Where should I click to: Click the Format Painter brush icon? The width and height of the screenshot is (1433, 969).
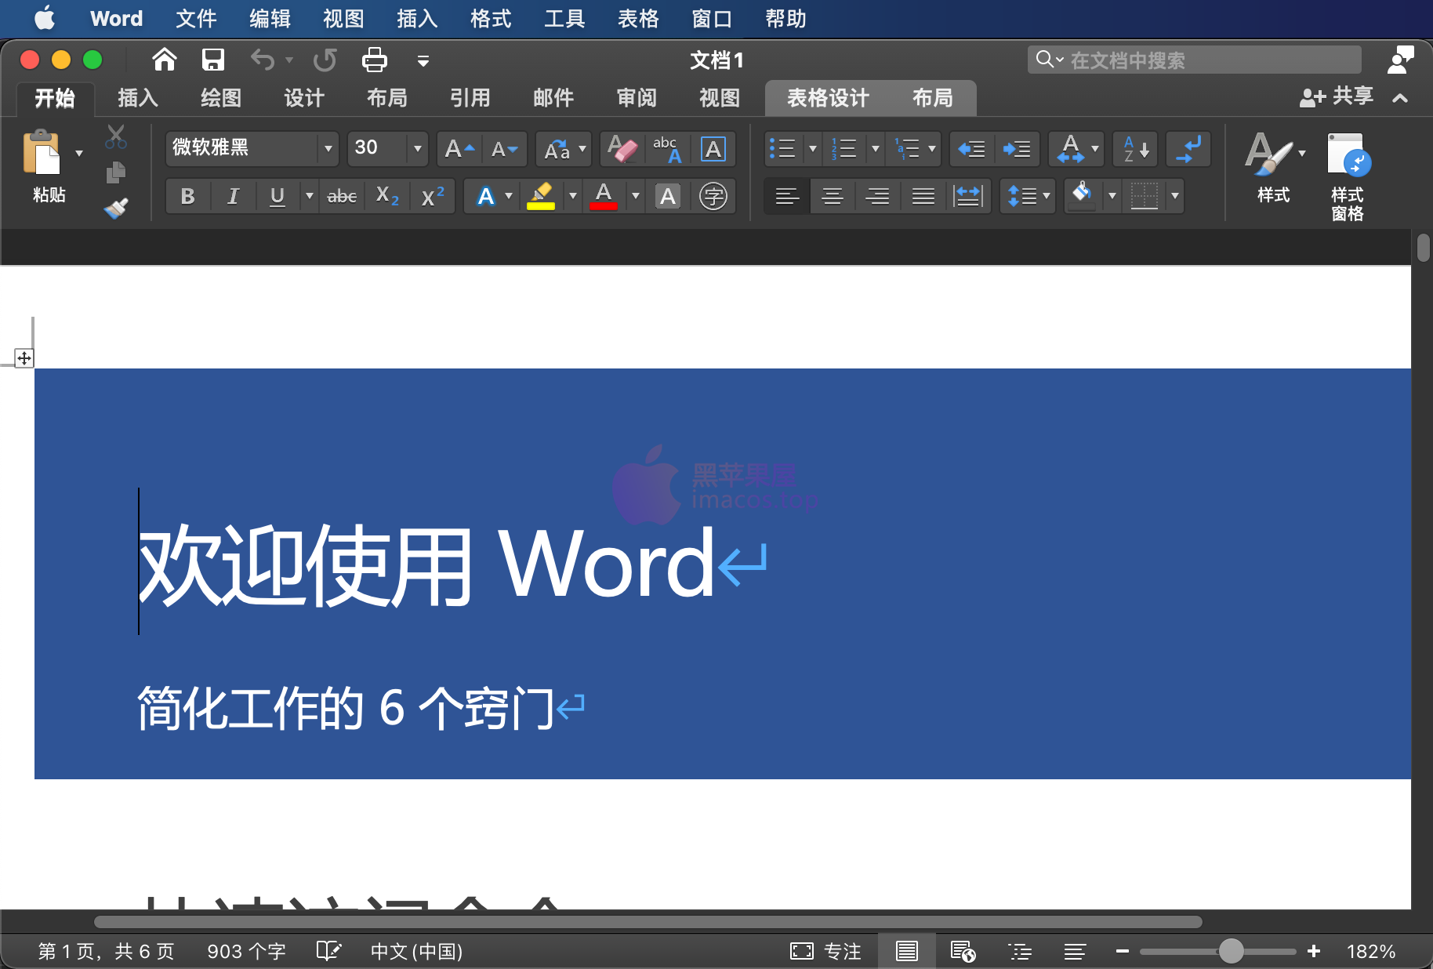tap(116, 208)
